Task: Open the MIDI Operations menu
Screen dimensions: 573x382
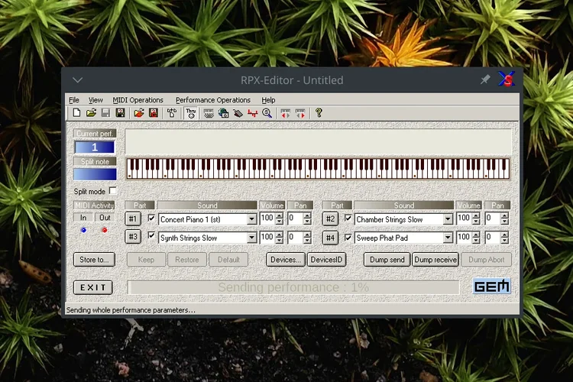Action: 138,100
